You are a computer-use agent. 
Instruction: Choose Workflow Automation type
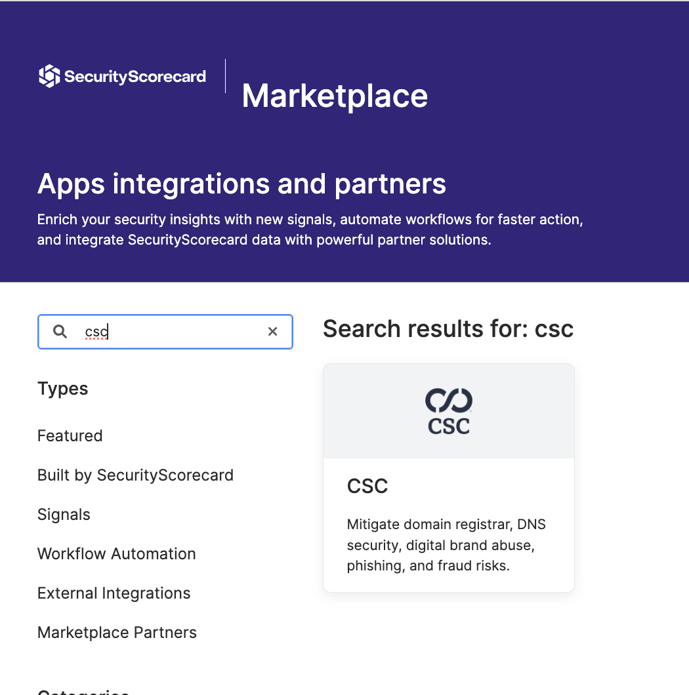pyautogui.click(x=116, y=553)
